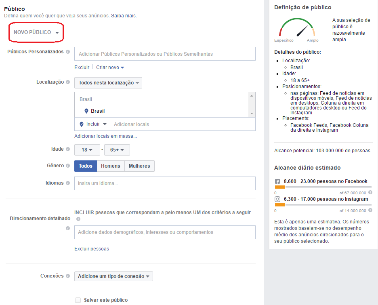Check the Salvar este público checkbox
This screenshot has width=378, height=305.
pyautogui.click(x=78, y=300)
